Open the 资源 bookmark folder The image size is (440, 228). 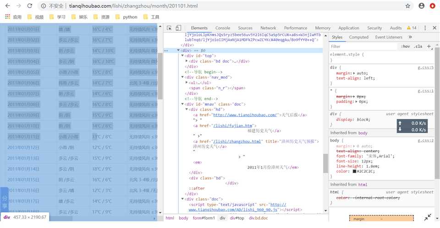[x=101, y=17]
